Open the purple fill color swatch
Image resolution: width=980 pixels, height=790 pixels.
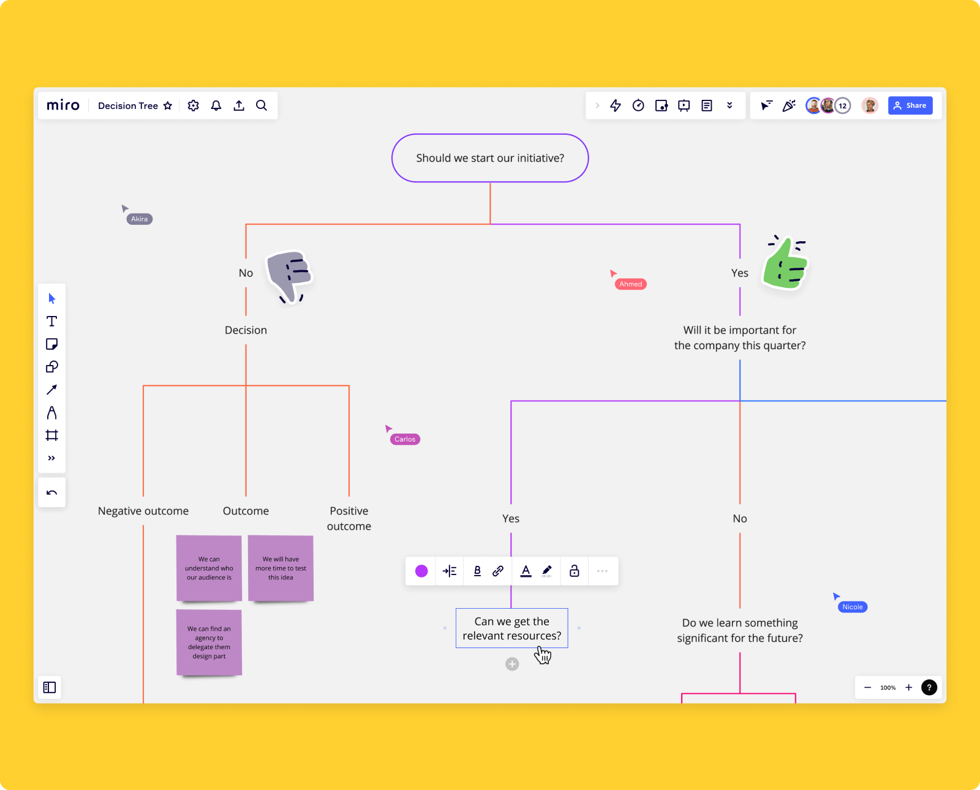click(421, 571)
